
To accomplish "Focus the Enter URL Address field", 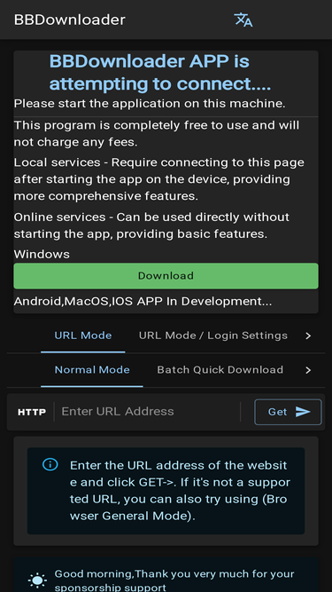I will click(x=149, y=412).
